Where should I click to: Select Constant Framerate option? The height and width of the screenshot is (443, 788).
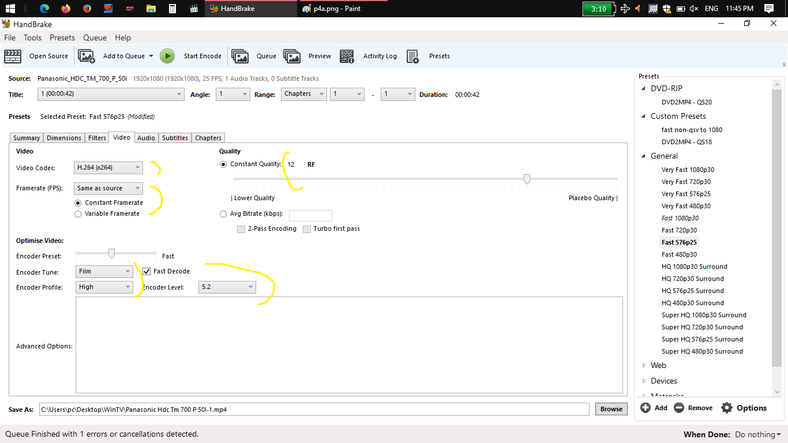tap(78, 203)
